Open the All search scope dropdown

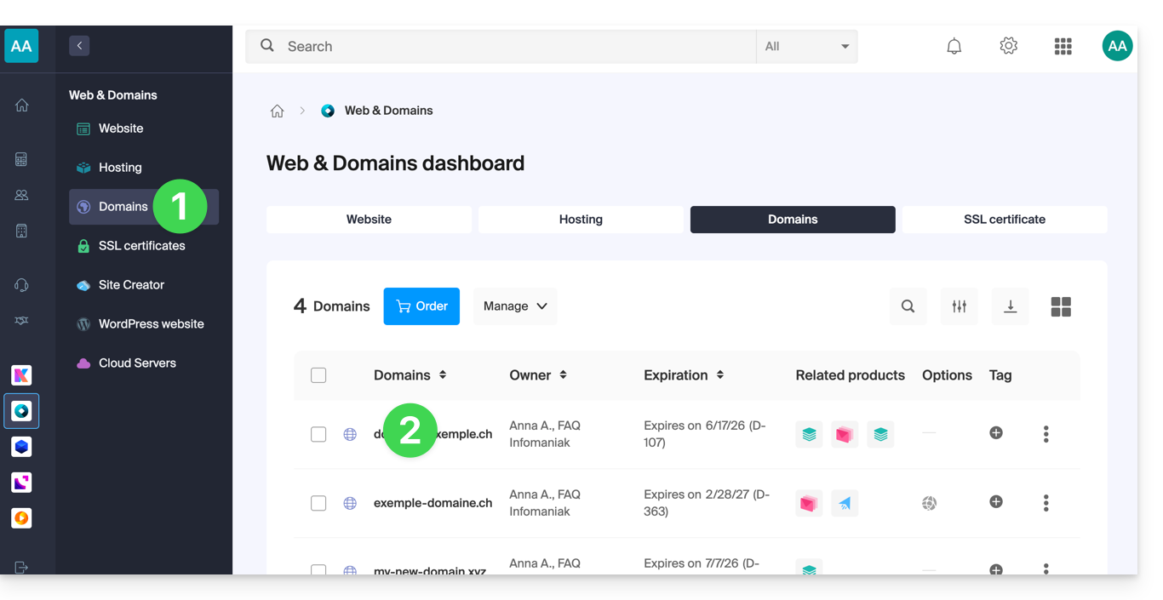pyautogui.click(x=806, y=47)
